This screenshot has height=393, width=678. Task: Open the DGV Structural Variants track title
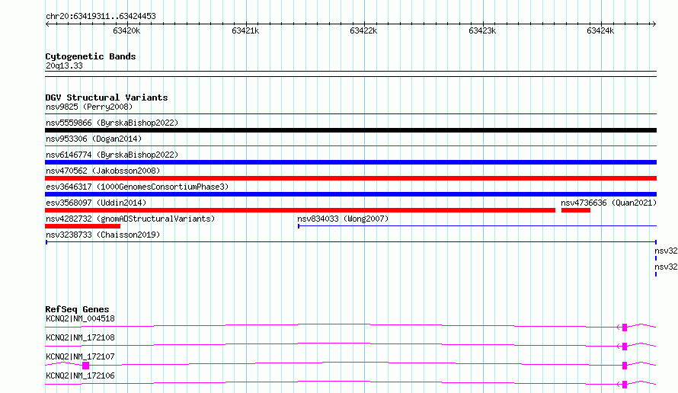tap(107, 97)
